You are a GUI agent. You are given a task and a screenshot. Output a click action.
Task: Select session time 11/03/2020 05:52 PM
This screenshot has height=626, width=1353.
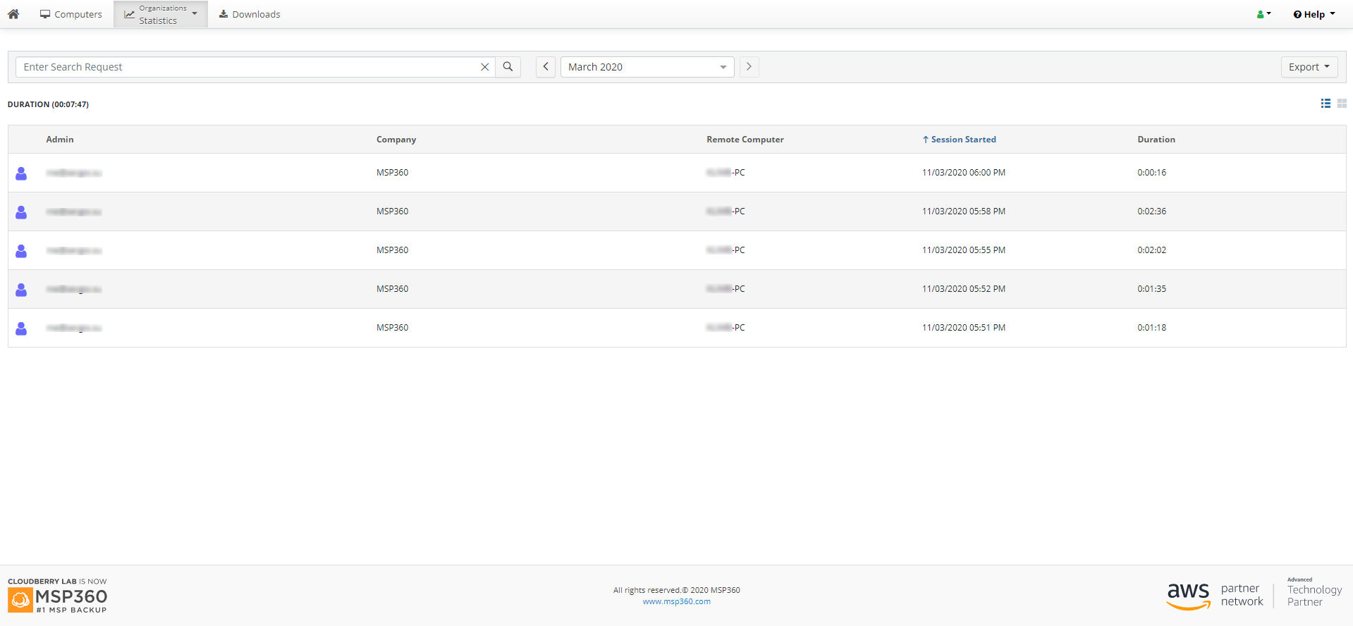[964, 289]
